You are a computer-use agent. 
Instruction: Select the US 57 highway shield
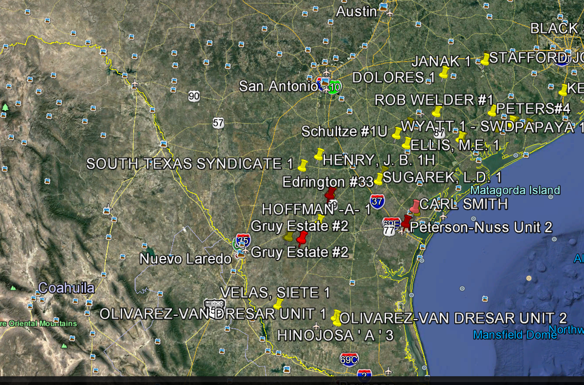[218, 123]
